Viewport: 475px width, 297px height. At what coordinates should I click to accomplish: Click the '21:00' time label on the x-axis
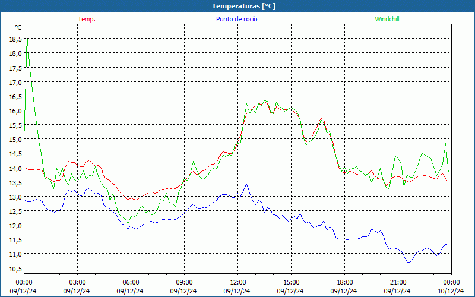point(398,283)
